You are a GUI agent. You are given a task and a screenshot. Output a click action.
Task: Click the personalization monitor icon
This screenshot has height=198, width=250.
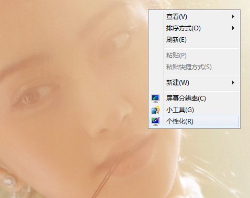coord(155,122)
